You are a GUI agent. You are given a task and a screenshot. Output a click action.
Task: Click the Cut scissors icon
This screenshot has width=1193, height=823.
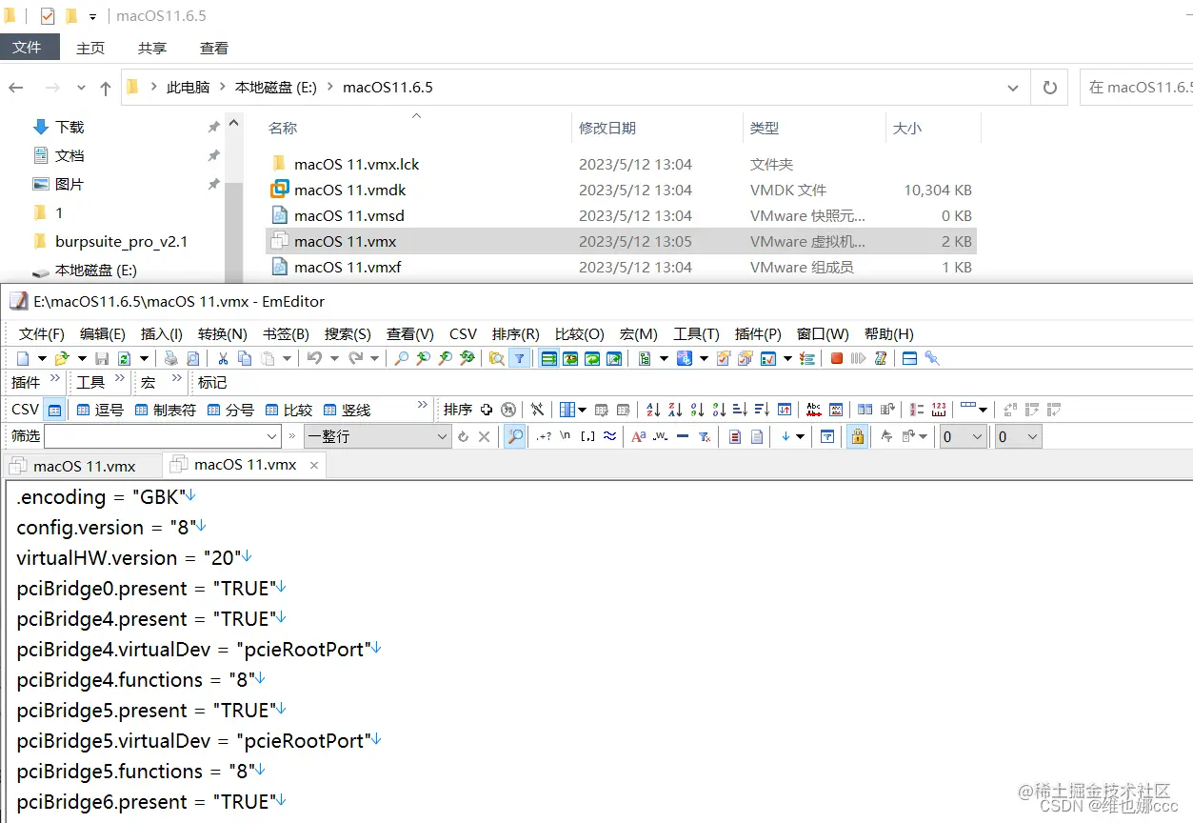[x=223, y=358]
